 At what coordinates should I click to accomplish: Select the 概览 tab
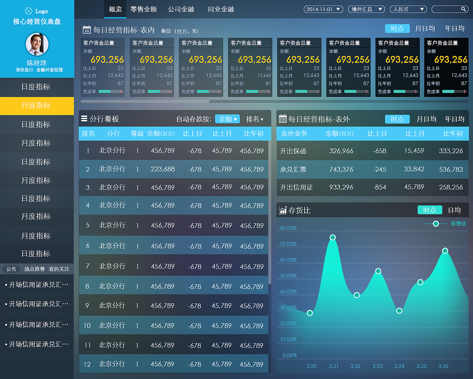pyautogui.click(x=115, y=9)
